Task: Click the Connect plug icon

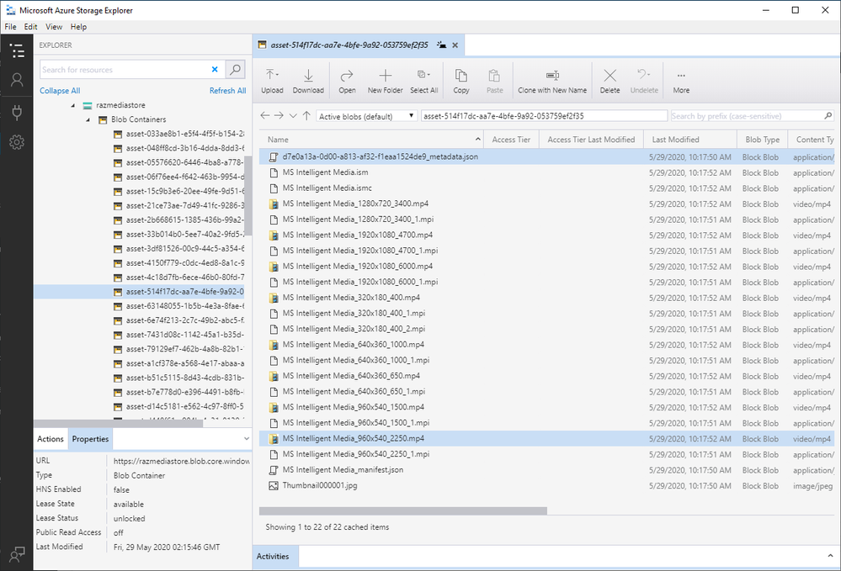Action: pos(17,111)
